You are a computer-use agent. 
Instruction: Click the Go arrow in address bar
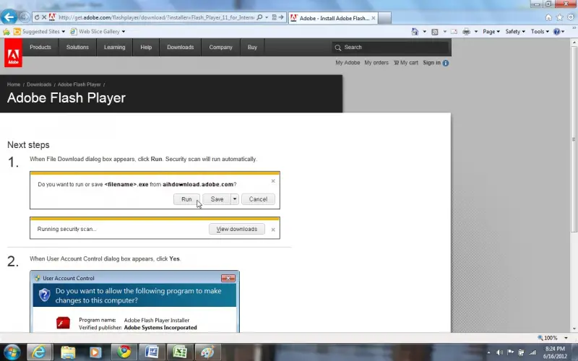[x=281, y=17]
